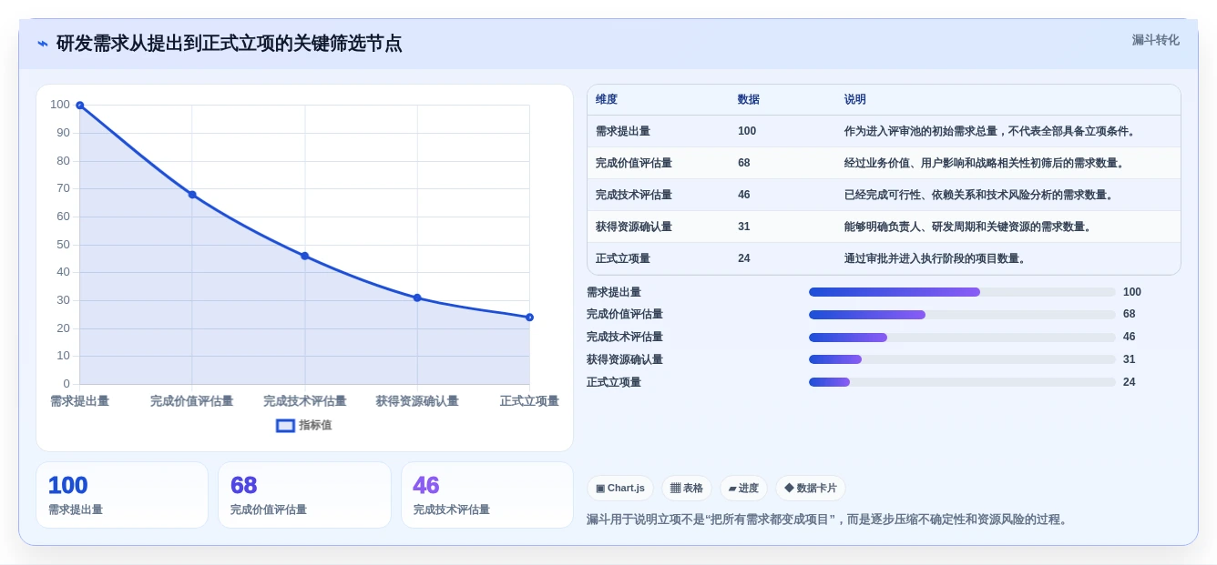This screenshot has width=1217, height=565.
Task: Click the progress value 31 beside 获得资源确认量
Action: point(1130,359)
